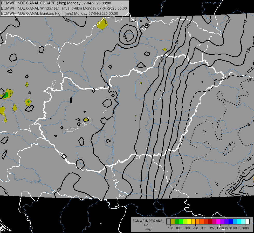The height and width of the screenshot is (233, 254).
Task: Click the 300 label under the legend
Action: point(179,228)
